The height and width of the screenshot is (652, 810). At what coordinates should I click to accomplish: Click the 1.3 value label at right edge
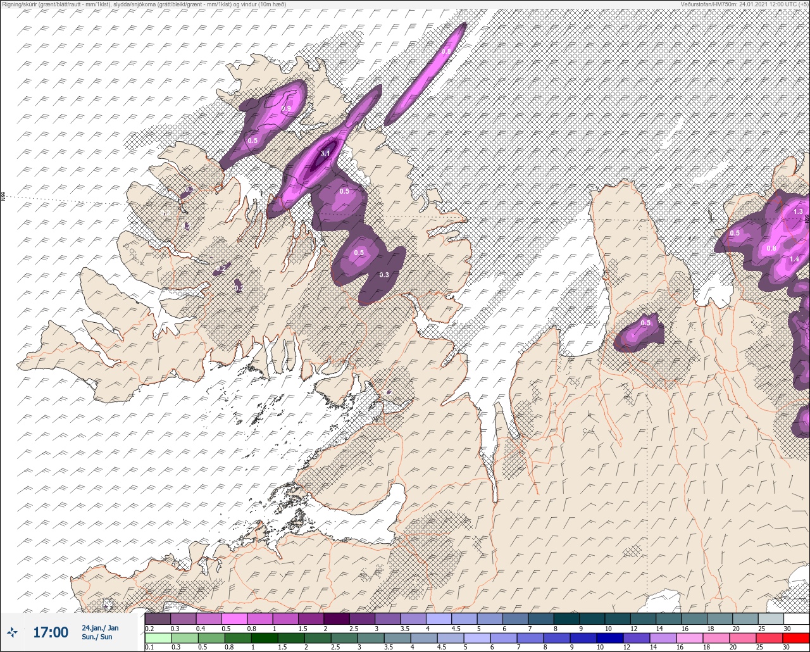coord(797,211)
